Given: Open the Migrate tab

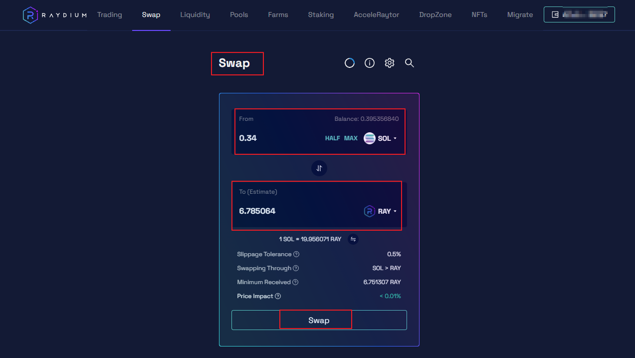Looking at the screenshot, I should coord(520,15).
